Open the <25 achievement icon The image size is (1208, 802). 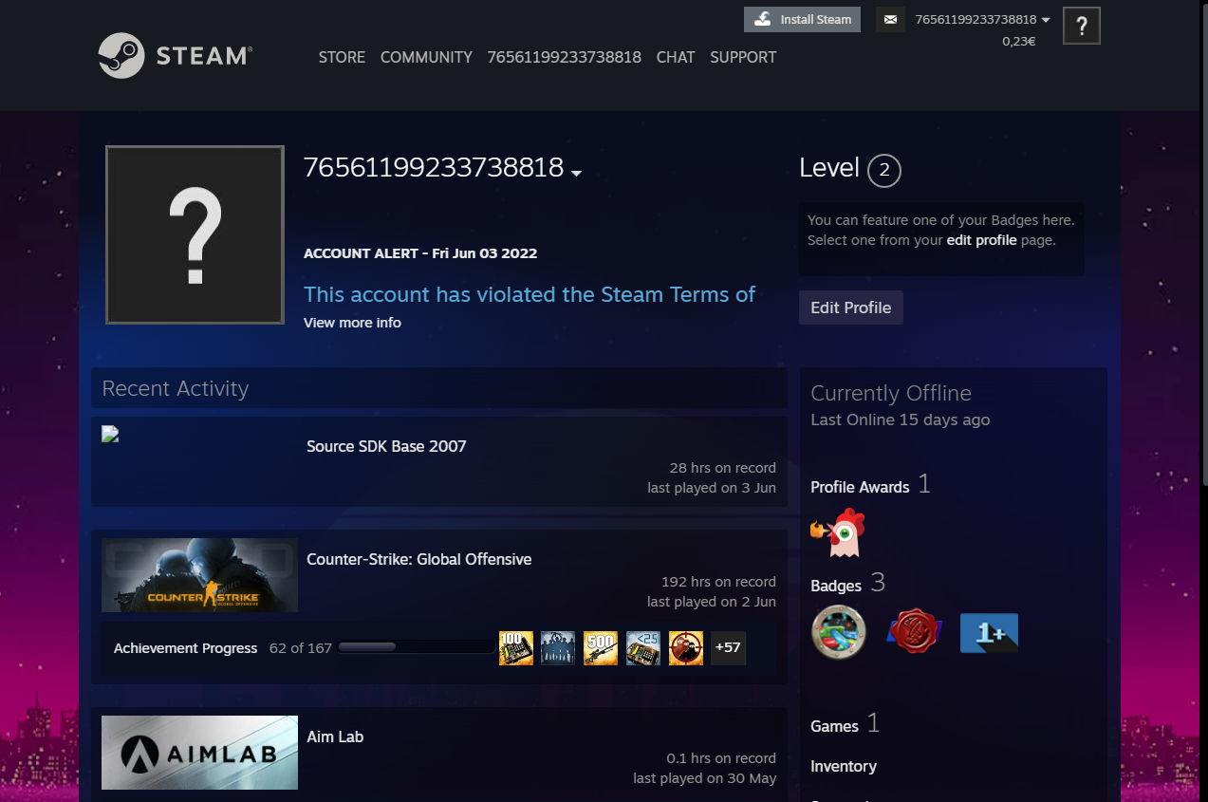(x=643, y=648)
